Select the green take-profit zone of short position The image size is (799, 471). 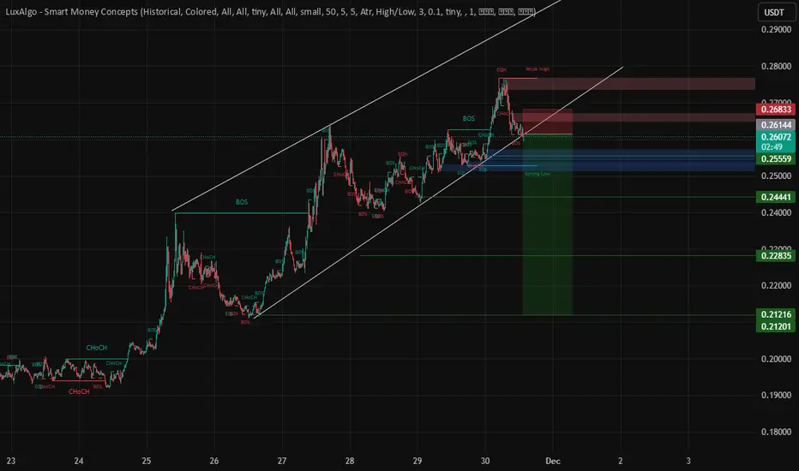tap(547, 224)
